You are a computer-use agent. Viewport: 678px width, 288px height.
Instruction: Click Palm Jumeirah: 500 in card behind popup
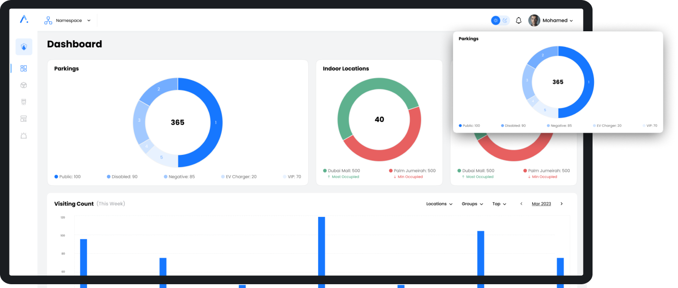click(546, 171)
